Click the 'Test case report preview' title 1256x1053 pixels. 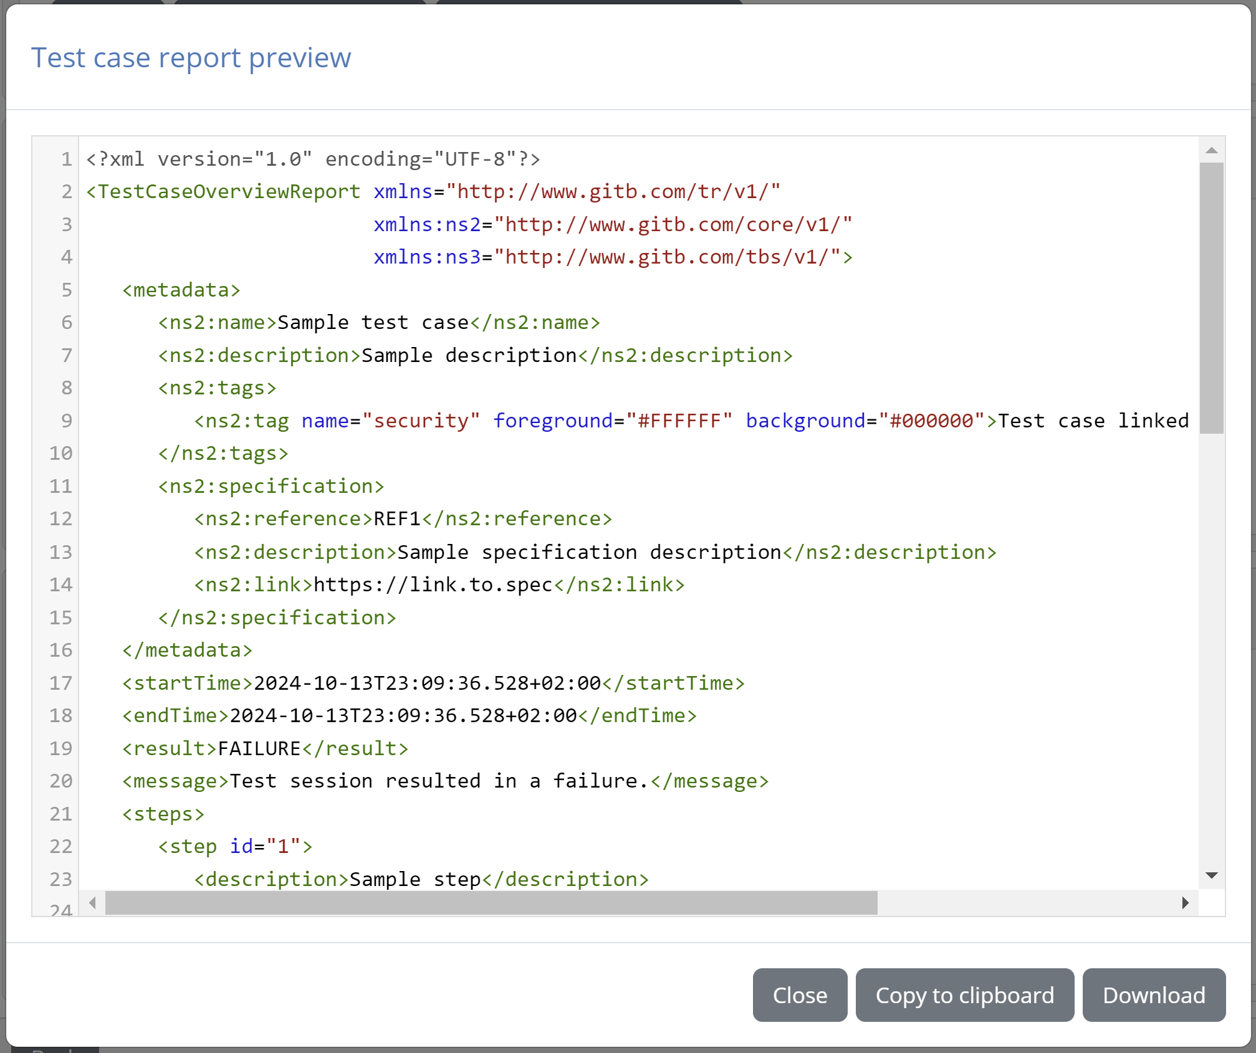tap(191, 58)
